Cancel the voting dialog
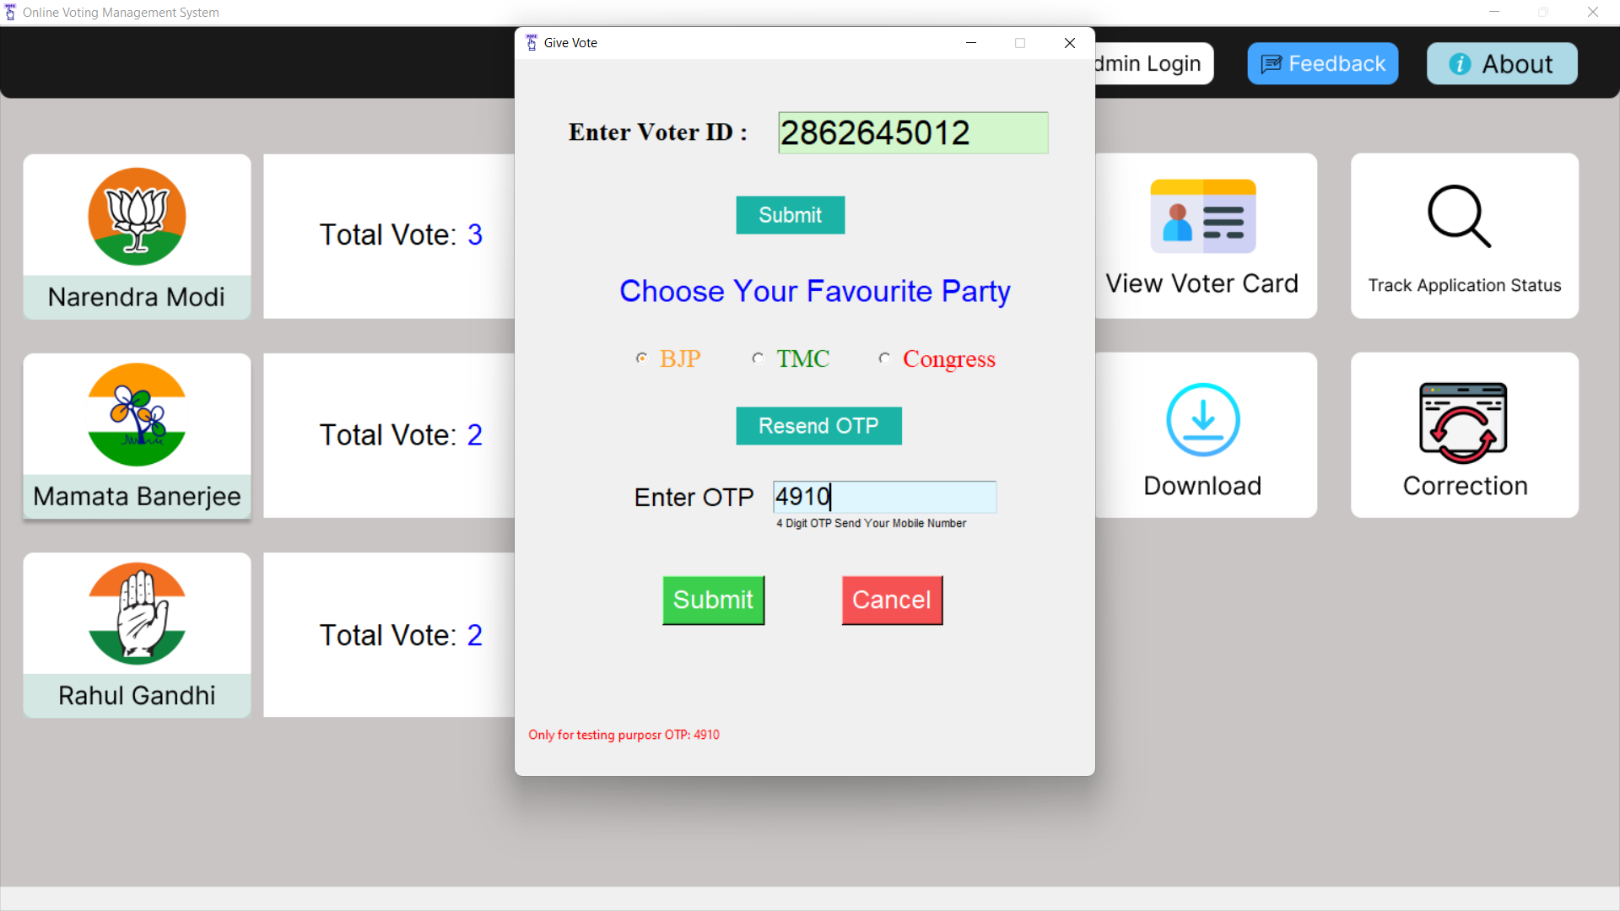This screenshot has width=1620, height=911. (x=891, y=600)
